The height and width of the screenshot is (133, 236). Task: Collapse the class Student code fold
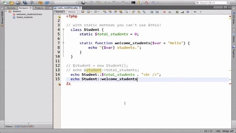(x=63, y=30)
